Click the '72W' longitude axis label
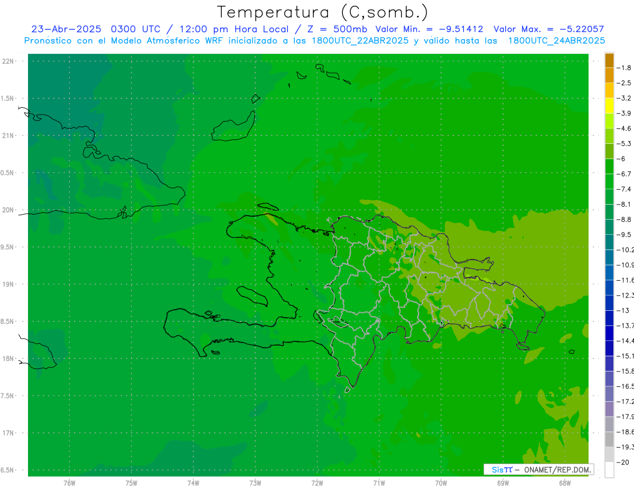Viewport: 634px width, 490px height. [318, 483]
